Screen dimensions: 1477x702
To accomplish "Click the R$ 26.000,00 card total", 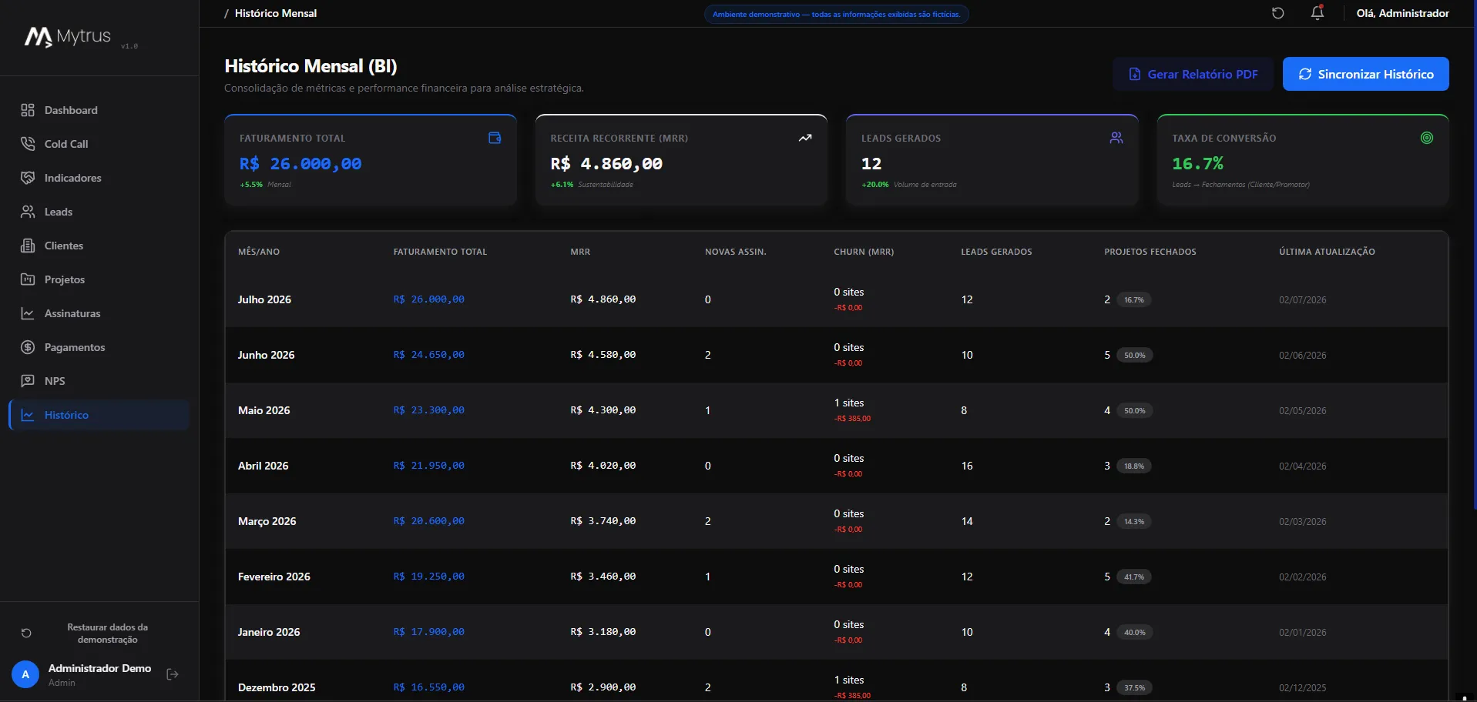I will [300, 164].
